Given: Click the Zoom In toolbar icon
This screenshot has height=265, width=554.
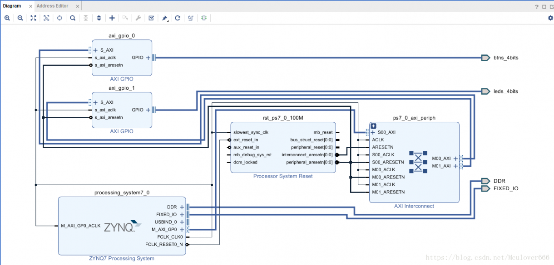Looking at the screenshot, I should pos(7,18).
